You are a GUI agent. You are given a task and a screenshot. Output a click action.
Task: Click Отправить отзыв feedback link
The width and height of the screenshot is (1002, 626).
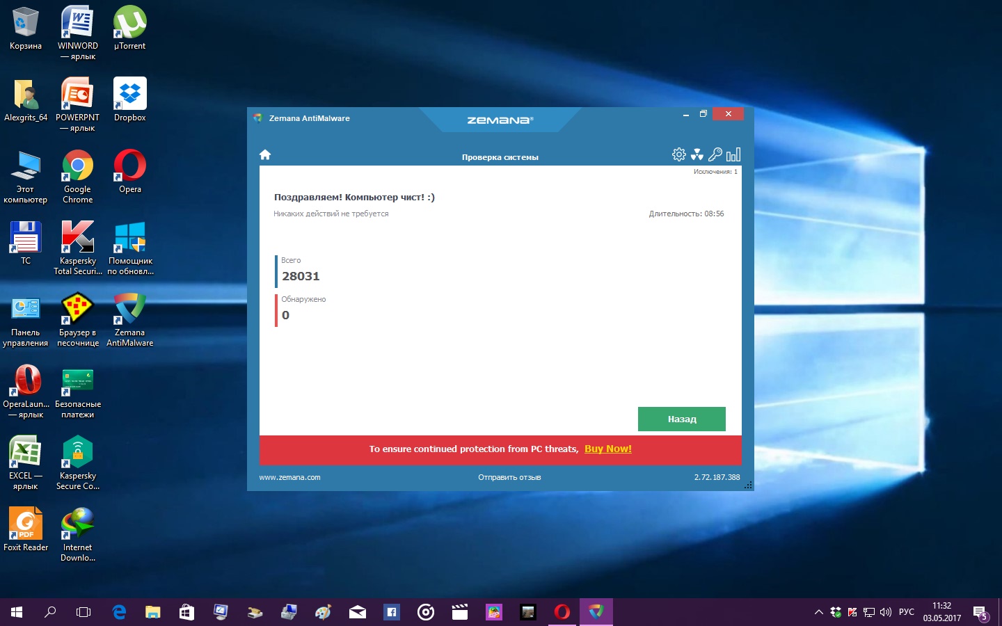509,477
